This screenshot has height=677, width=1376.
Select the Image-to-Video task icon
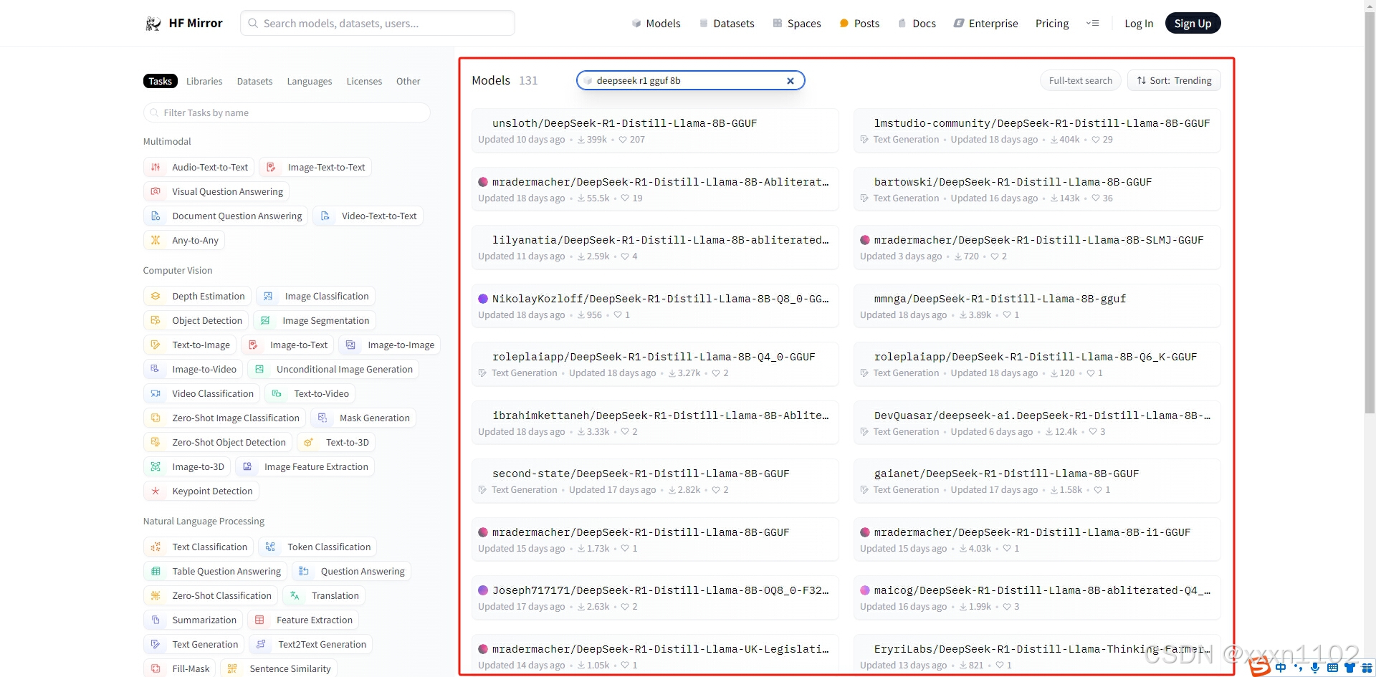156,370
